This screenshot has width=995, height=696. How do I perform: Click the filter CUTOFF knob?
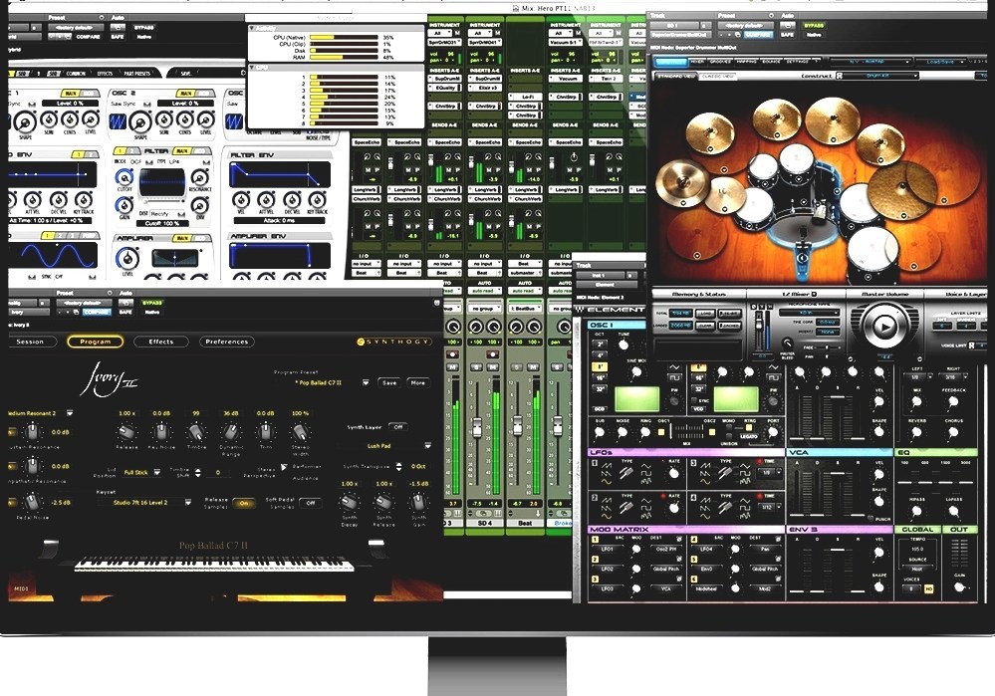tap(124, 178)
